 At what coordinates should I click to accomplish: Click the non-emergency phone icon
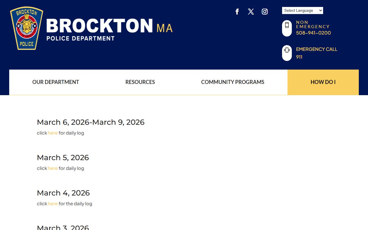pyautogui.click(x=287, y=28)
